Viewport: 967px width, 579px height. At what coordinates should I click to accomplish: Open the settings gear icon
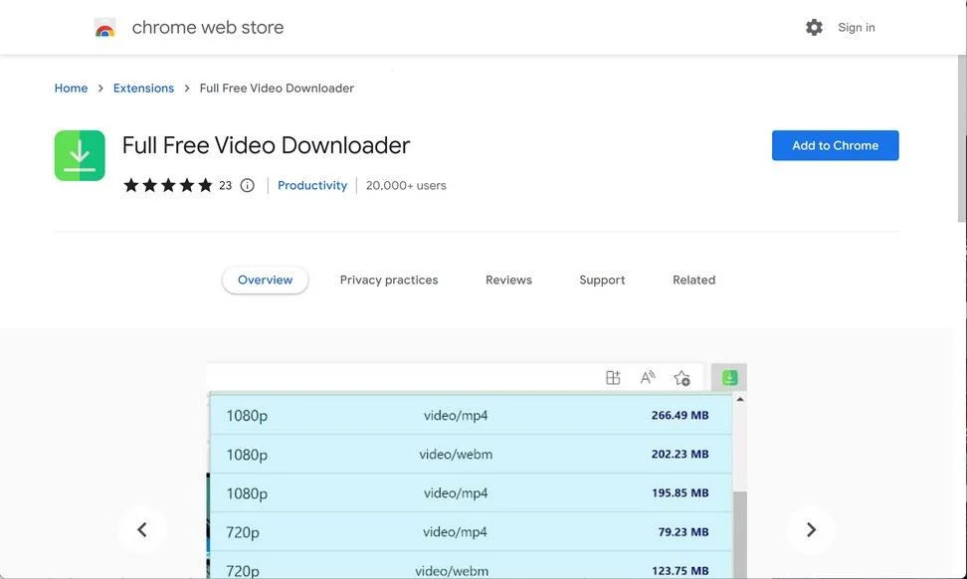814,27
